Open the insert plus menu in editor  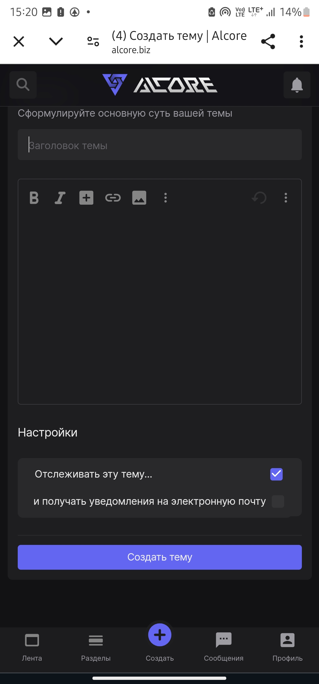[86, 198]
